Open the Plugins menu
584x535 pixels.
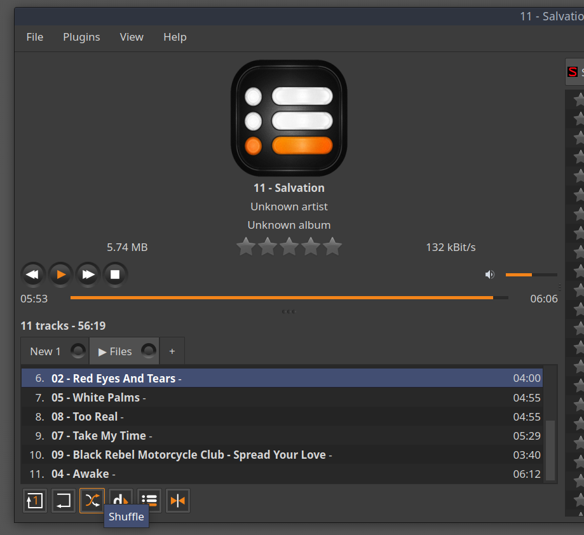point(81,37)
